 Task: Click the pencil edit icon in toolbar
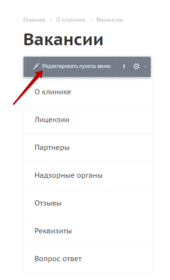coord(36,66)
